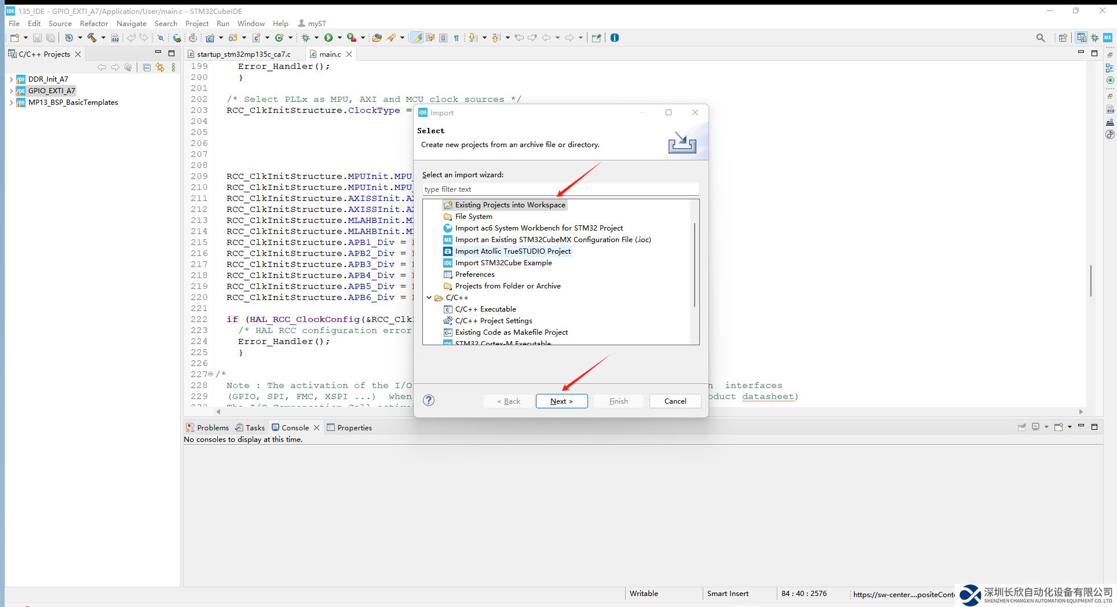The width and height of the screenshot is (1117, 607).
Task: Click the Next button in Import dialog
Action: [x=561, y=401]
